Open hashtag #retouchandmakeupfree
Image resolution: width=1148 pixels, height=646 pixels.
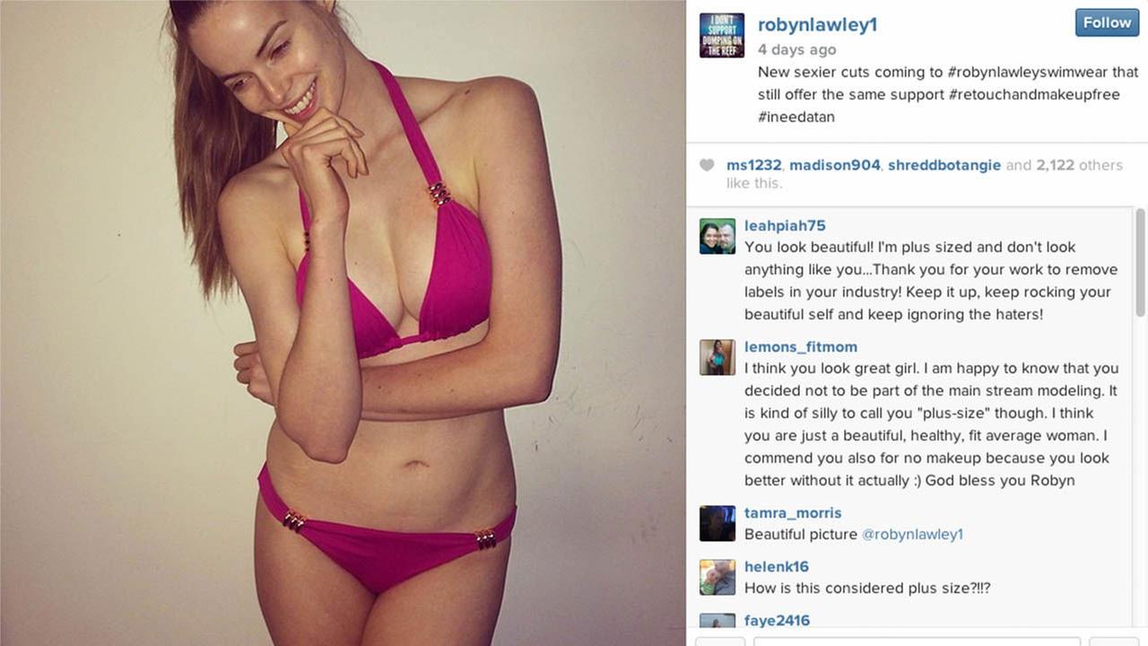click(x=1033, y=94)
